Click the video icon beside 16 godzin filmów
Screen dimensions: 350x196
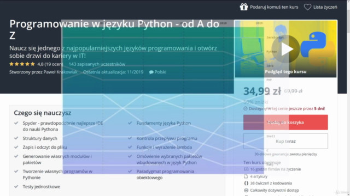pyautogui.click(x=246, y=169)
